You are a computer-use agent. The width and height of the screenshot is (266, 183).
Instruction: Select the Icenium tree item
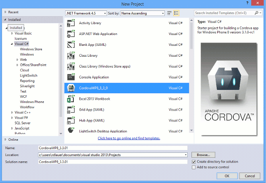[21, 39]
